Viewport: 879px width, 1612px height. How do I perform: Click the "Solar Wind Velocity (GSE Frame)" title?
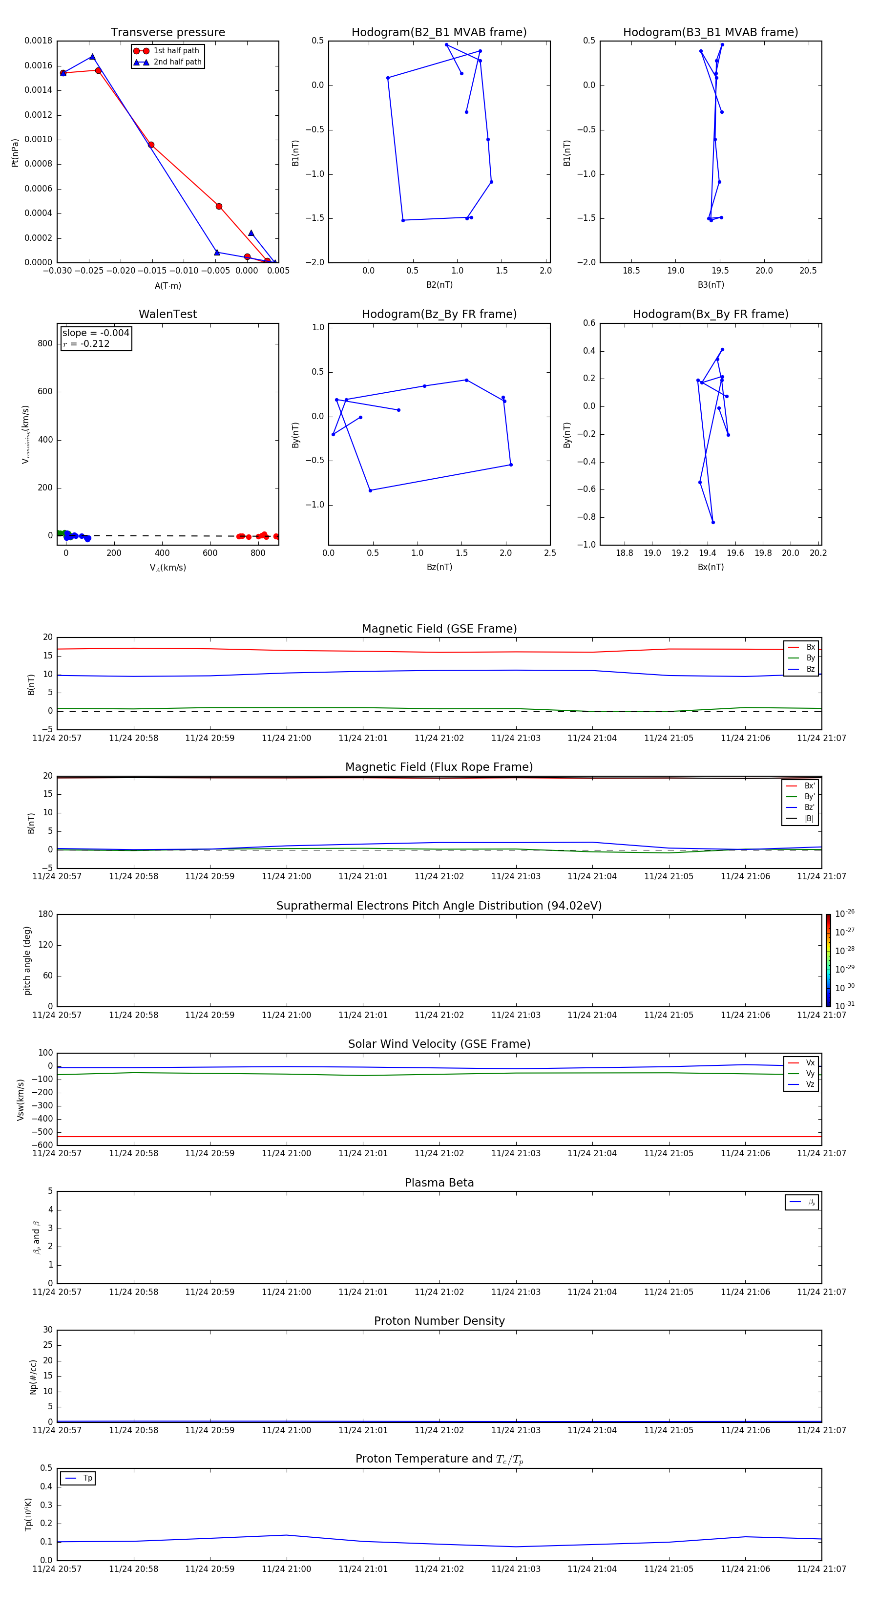(439, 1044)
